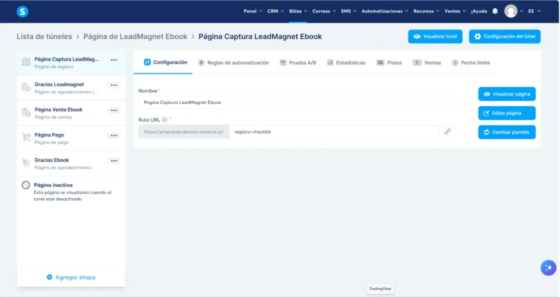Open options for Página Venta Ebook step

coord(114,110)
